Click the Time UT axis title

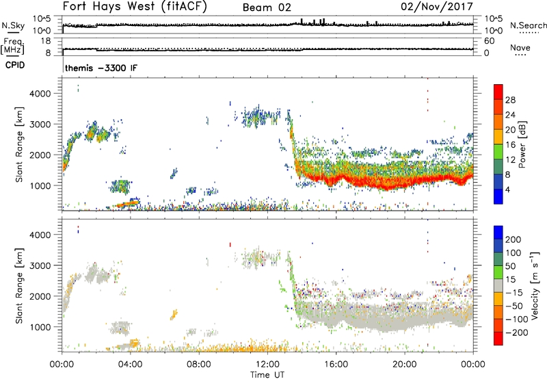[267, 374]
